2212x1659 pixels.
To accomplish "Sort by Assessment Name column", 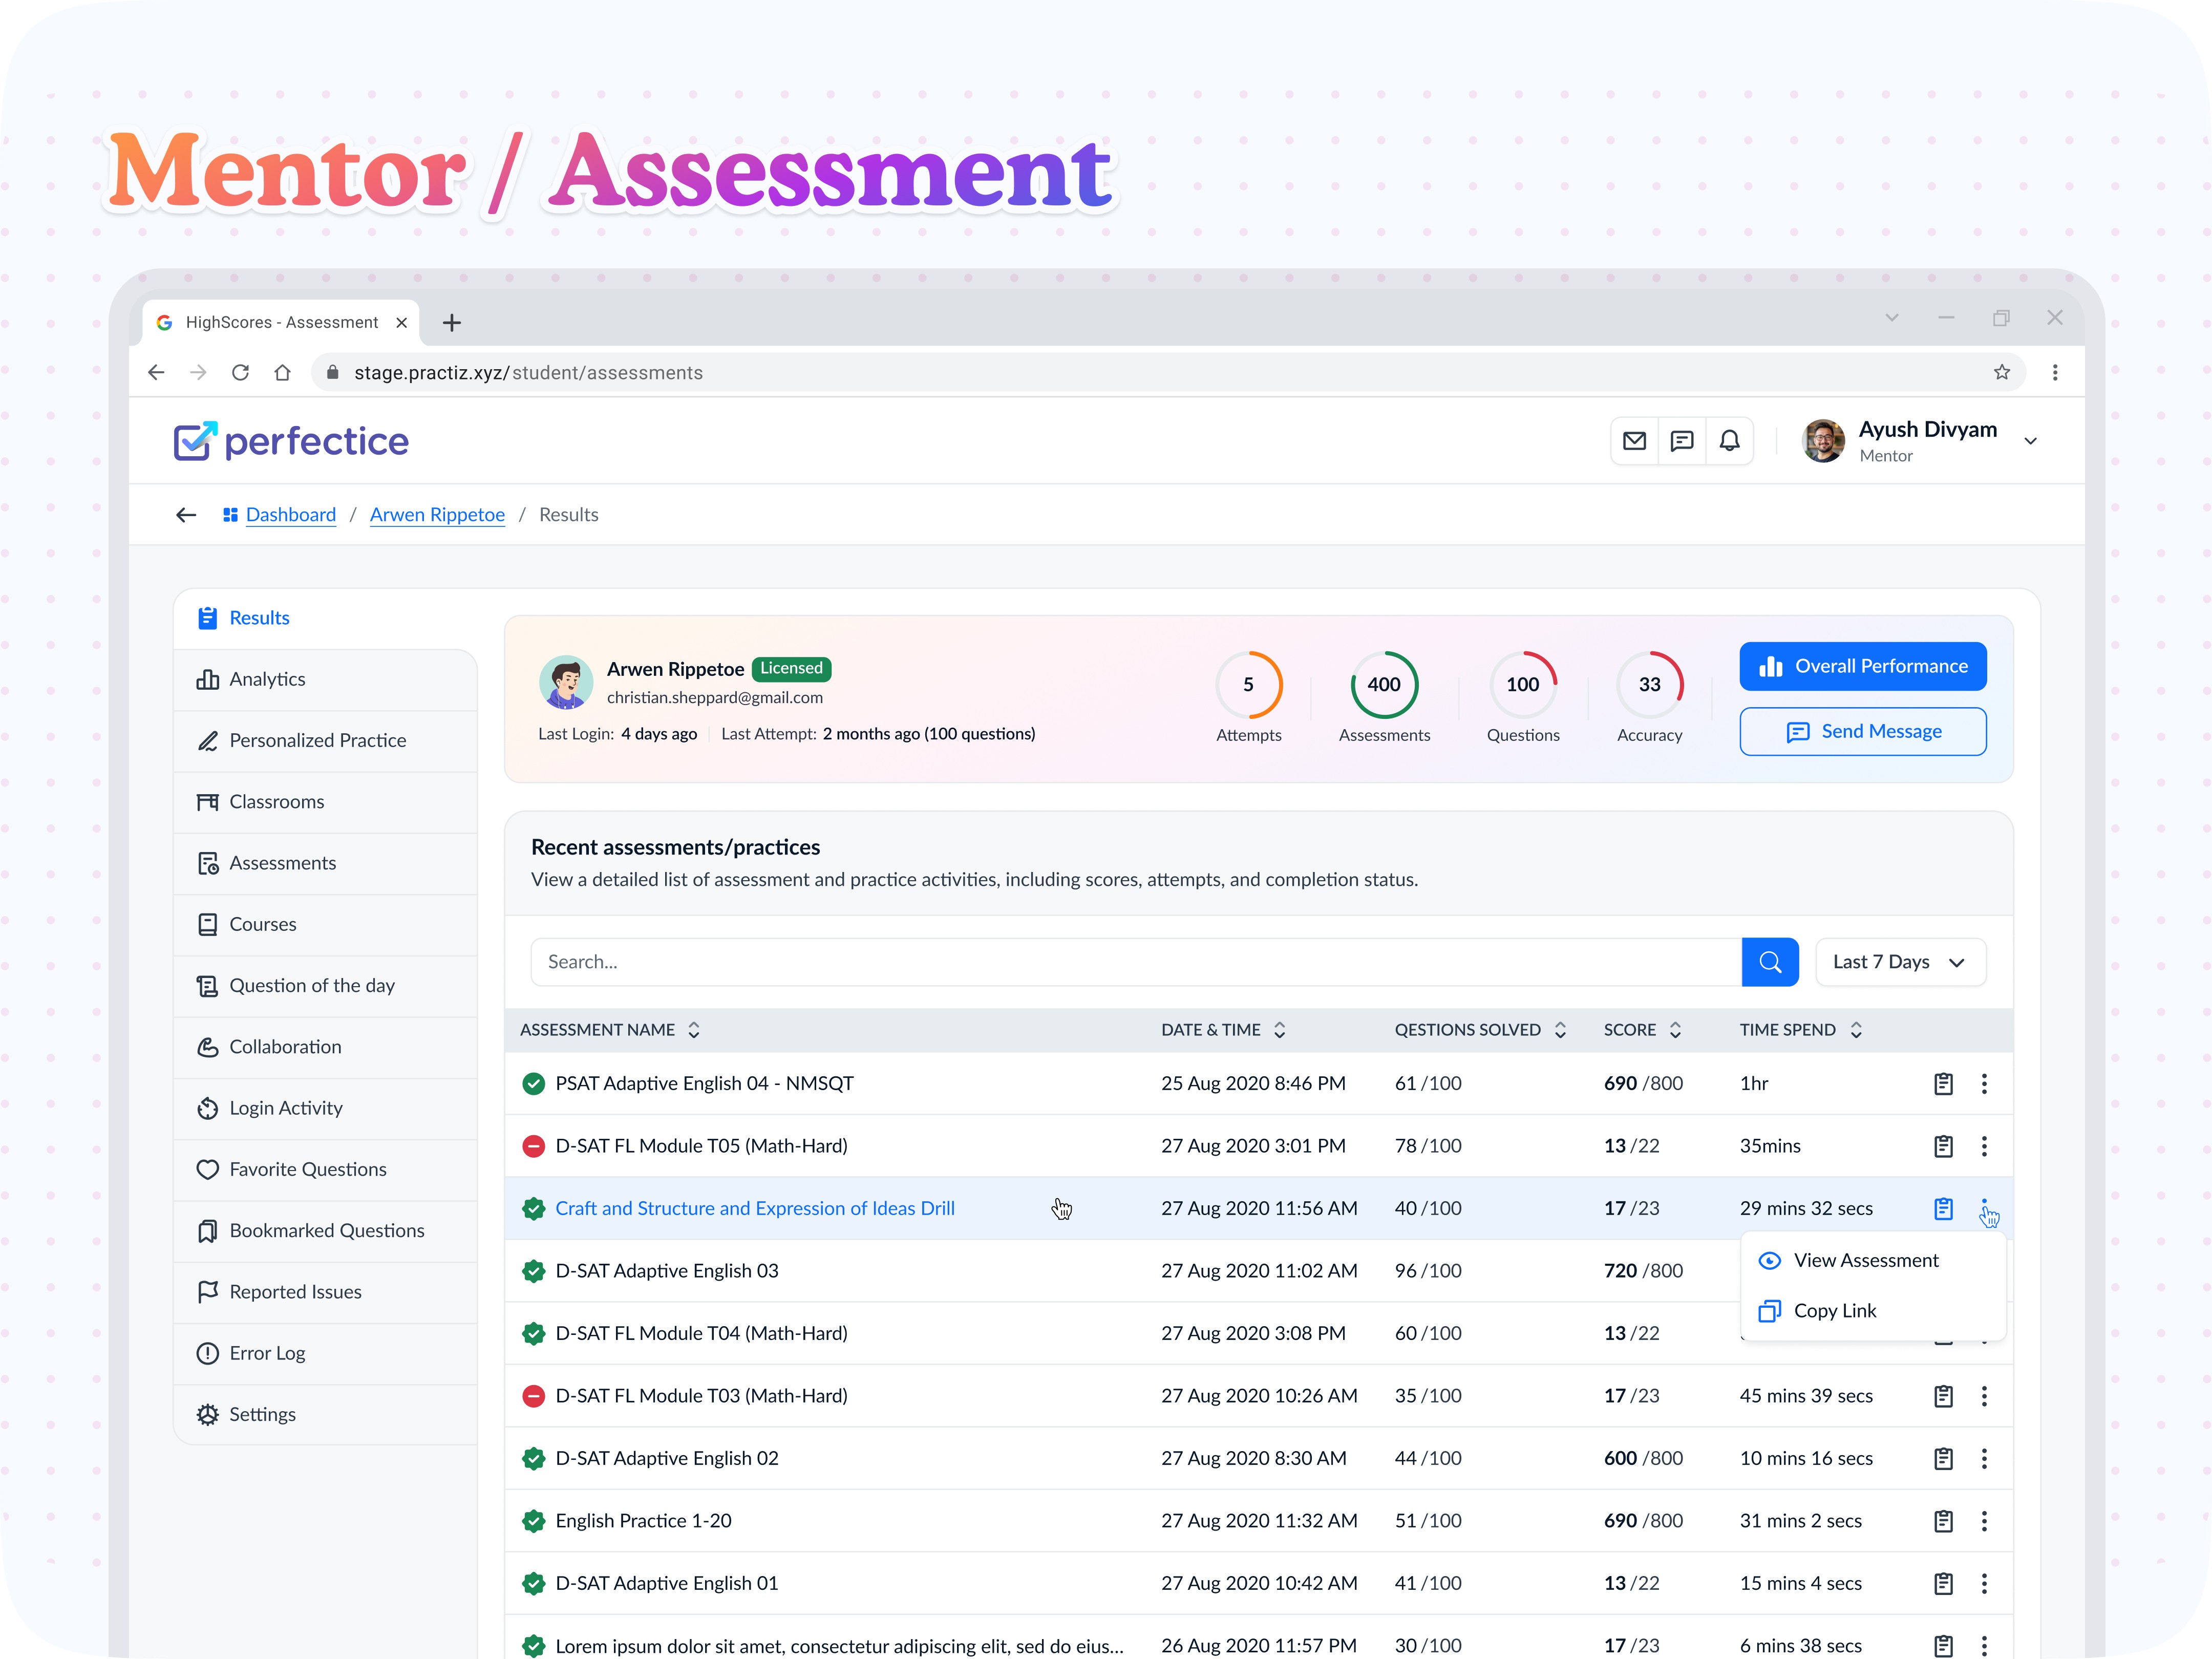I will tap(694, 1030).
